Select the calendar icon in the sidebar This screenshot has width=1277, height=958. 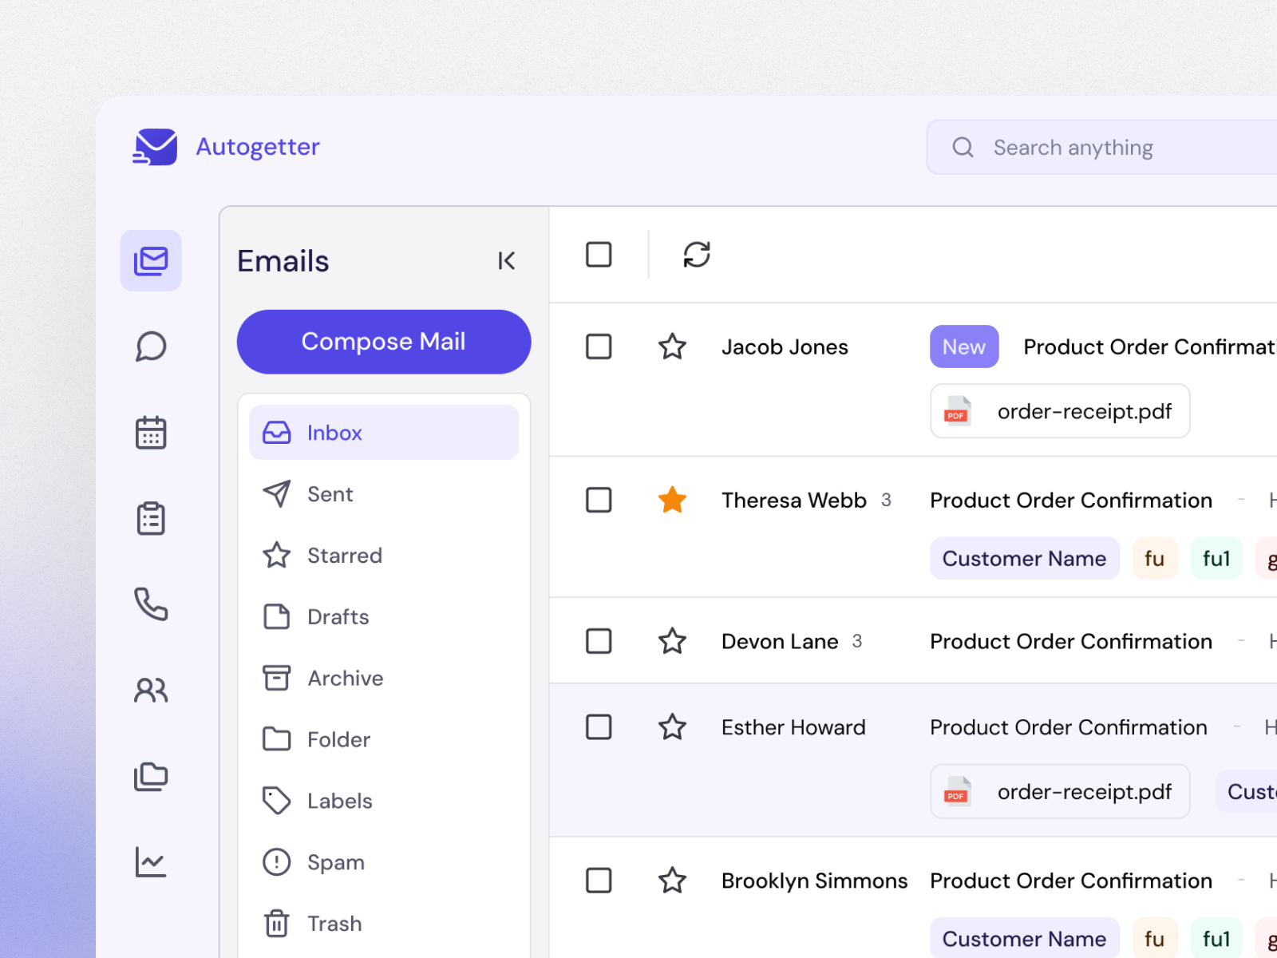tap(151, 432)
